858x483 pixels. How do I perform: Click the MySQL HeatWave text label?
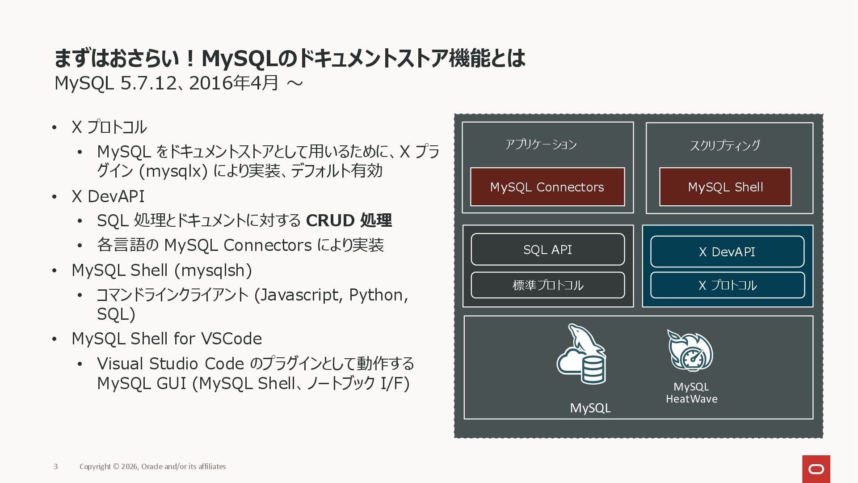click(691, 393)
